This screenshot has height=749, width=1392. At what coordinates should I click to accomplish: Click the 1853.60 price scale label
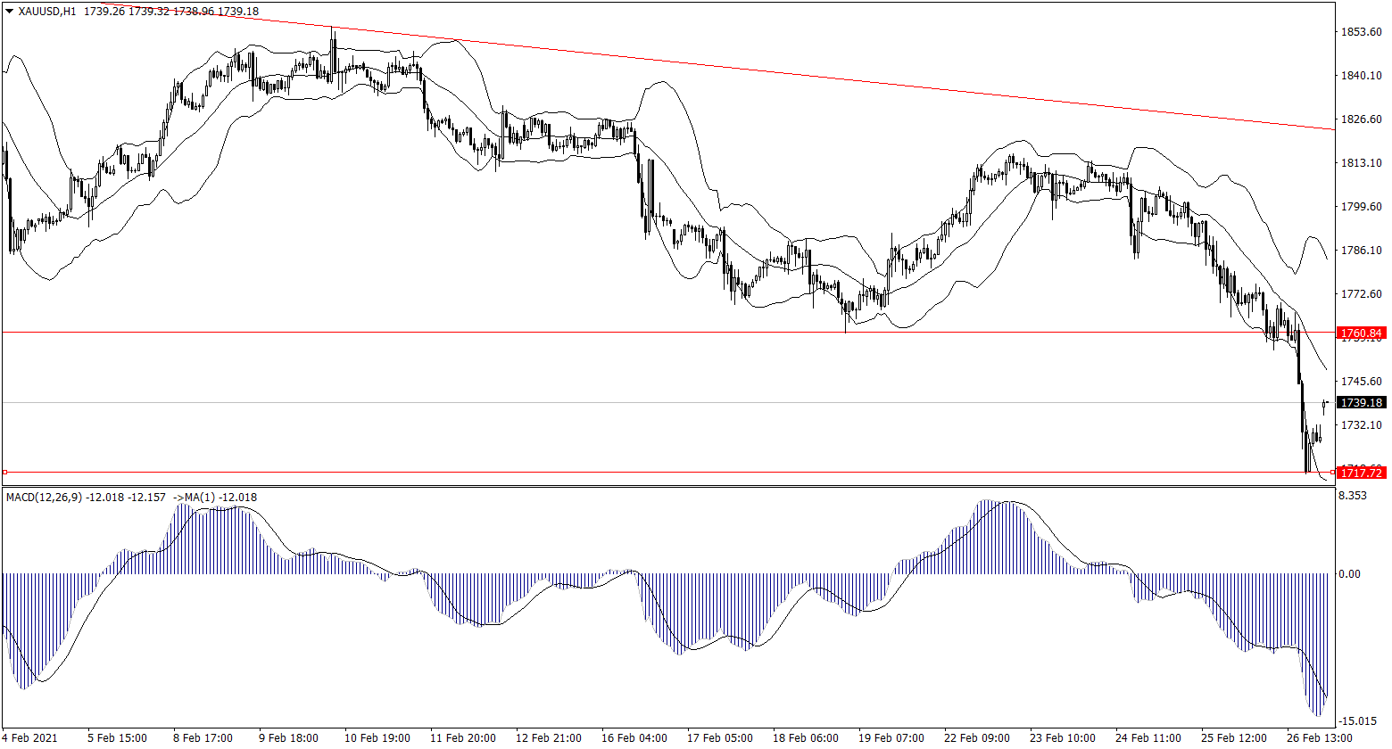[1362, 32]
